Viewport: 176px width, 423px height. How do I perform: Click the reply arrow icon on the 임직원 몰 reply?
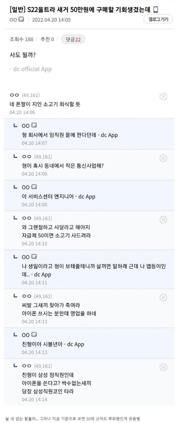[x=15, y=125]
